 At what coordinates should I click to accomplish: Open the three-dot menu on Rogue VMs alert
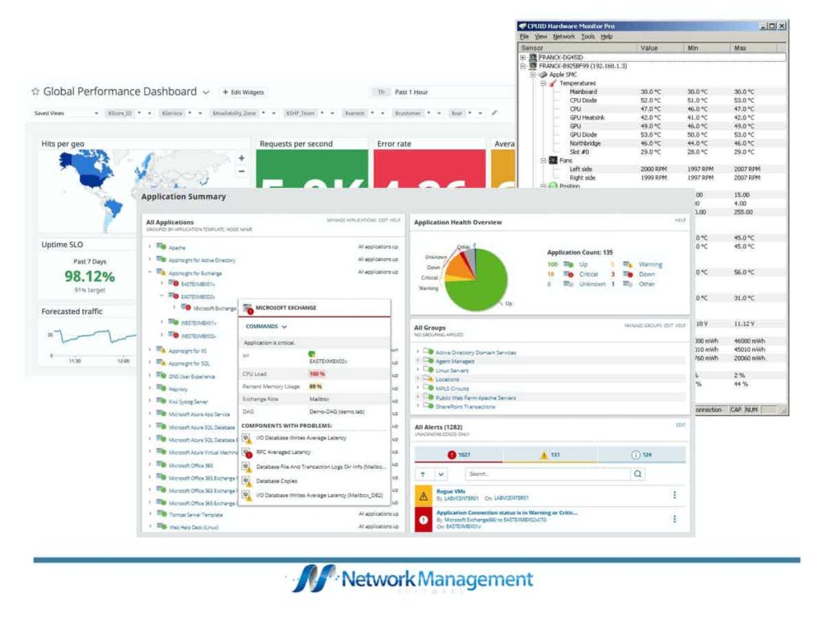point(674,494)
